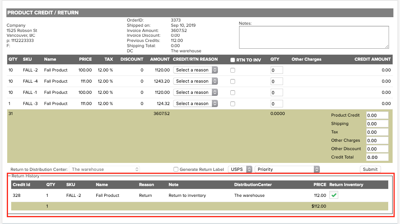Click the Credit Total field
405x224 pixels.
(377, 157)
